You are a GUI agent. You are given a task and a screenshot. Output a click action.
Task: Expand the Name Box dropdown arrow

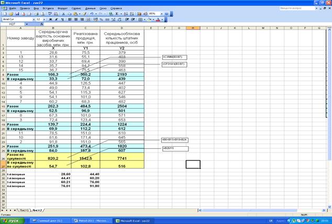pos(27,24)
